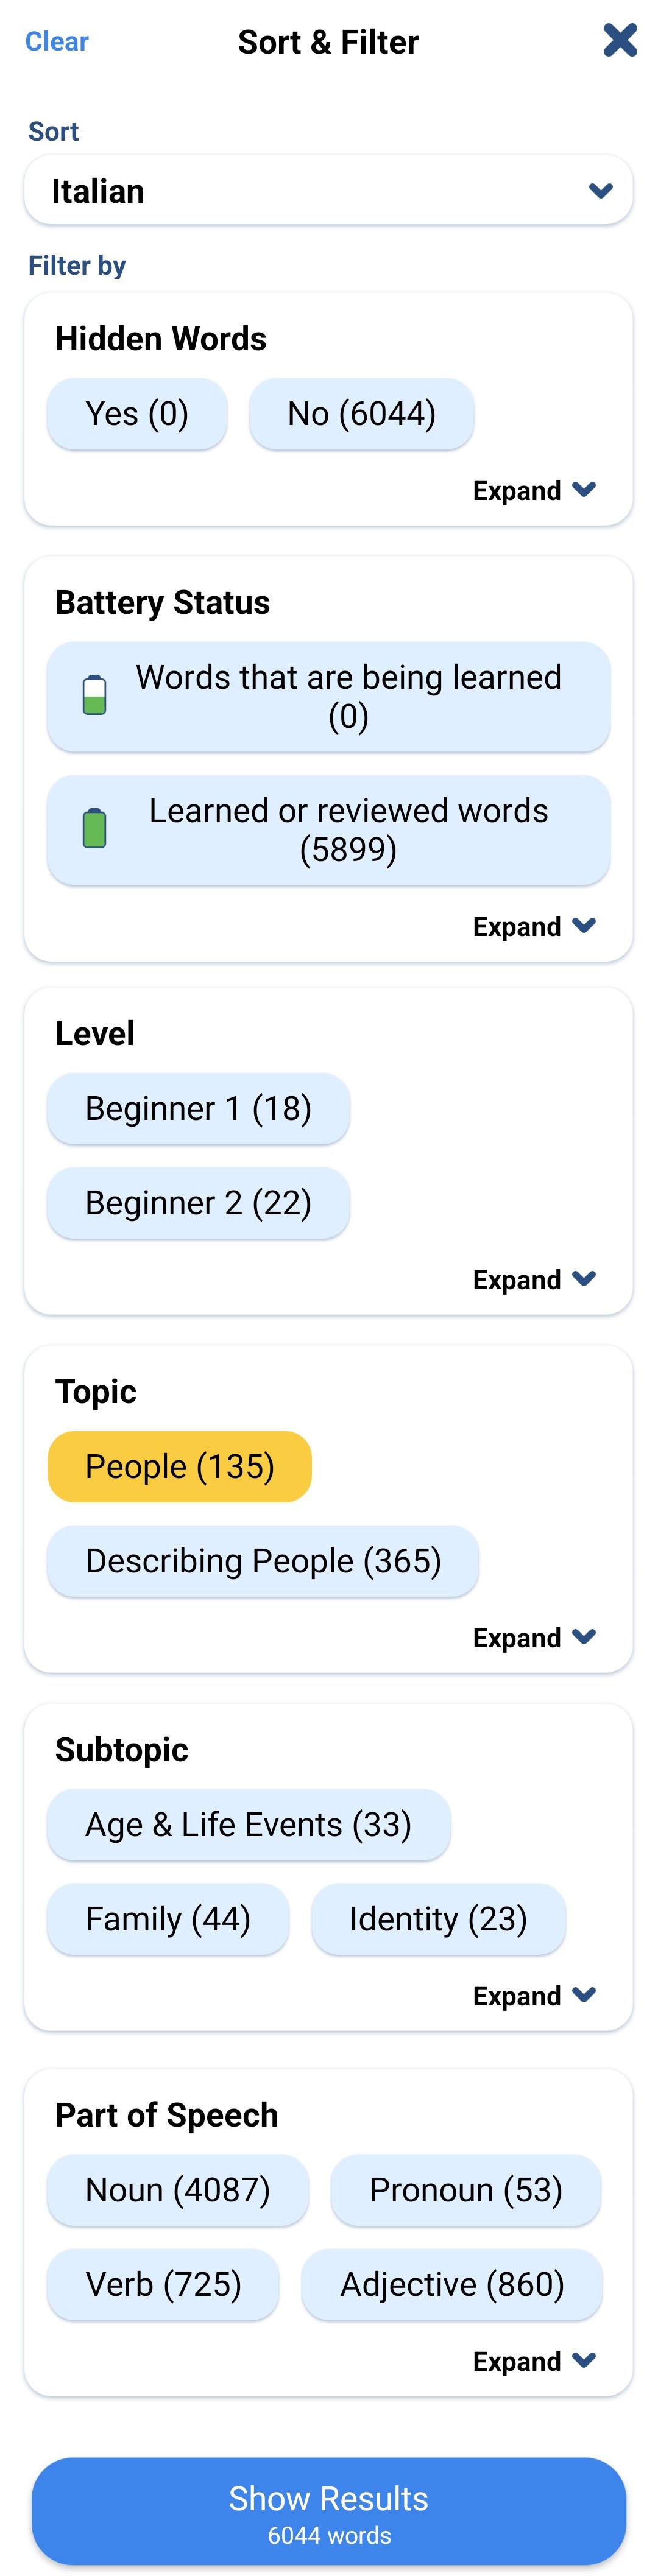
Task: Expand the Part of Speech section
Action: click(534, 2360)
